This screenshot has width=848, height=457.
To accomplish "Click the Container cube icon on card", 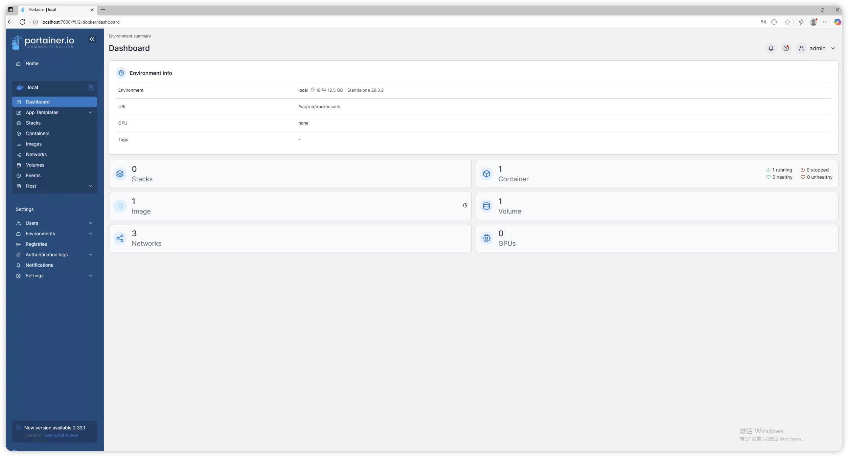I will (x=487, y=174).
